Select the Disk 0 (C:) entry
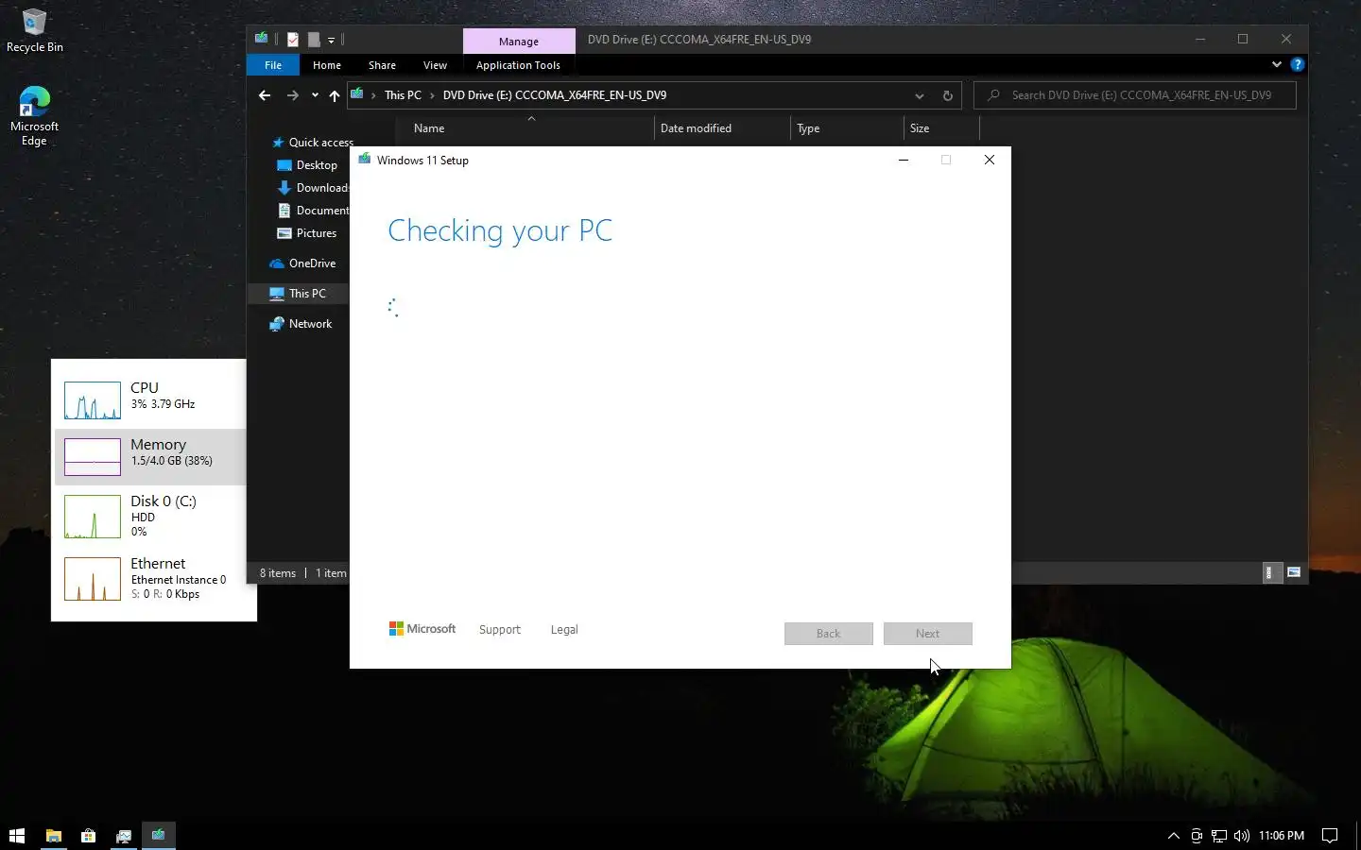This screenshot has height=850, width=1361. pyautogui.click(x=151, y=516)
